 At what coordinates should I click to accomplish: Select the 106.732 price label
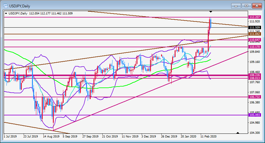click(x=255, y=97)
